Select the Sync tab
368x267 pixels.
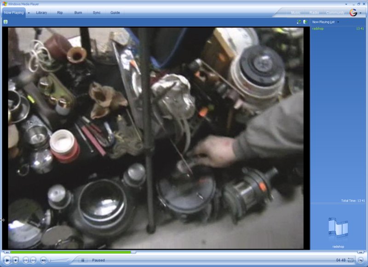coord(97,12)
